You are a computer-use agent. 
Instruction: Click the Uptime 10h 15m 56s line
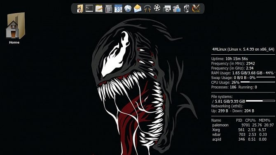pos(229,59)
